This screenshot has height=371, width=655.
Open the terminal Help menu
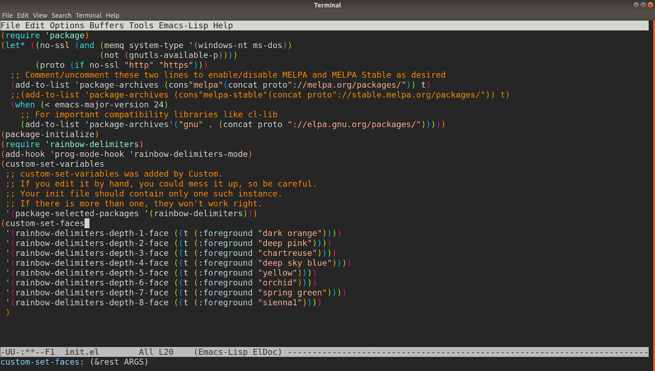click(x=113, y=16)
